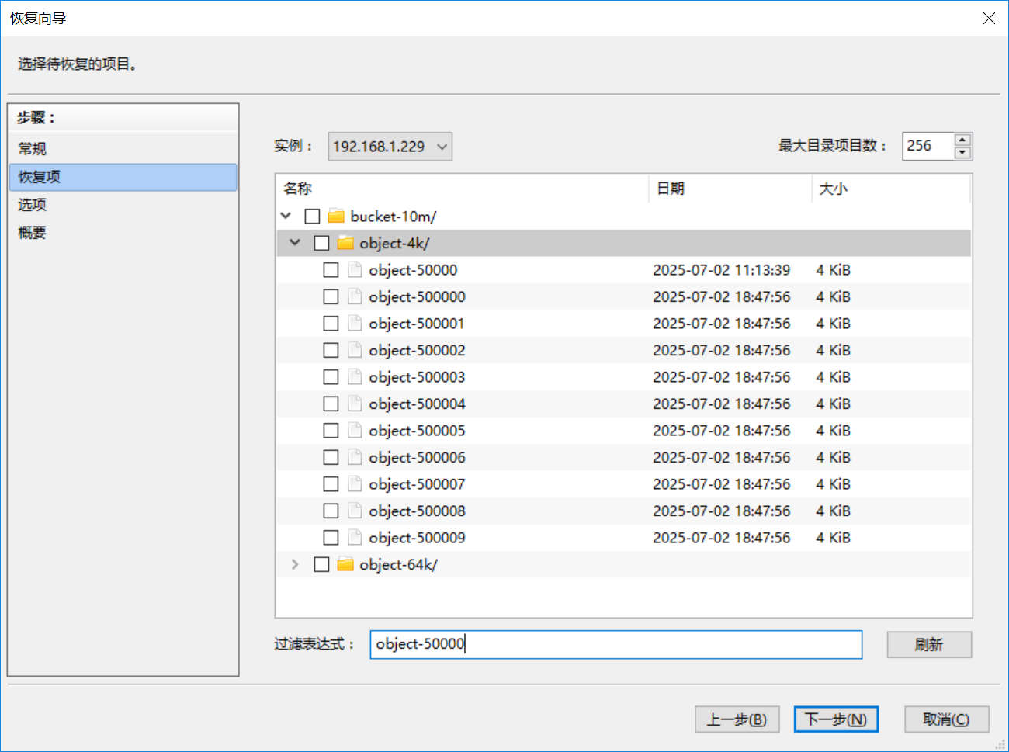Screen dimensions: 1009x752
Task: Tick the bucket-10m checkbox
Action: click(x=312, y=216)
